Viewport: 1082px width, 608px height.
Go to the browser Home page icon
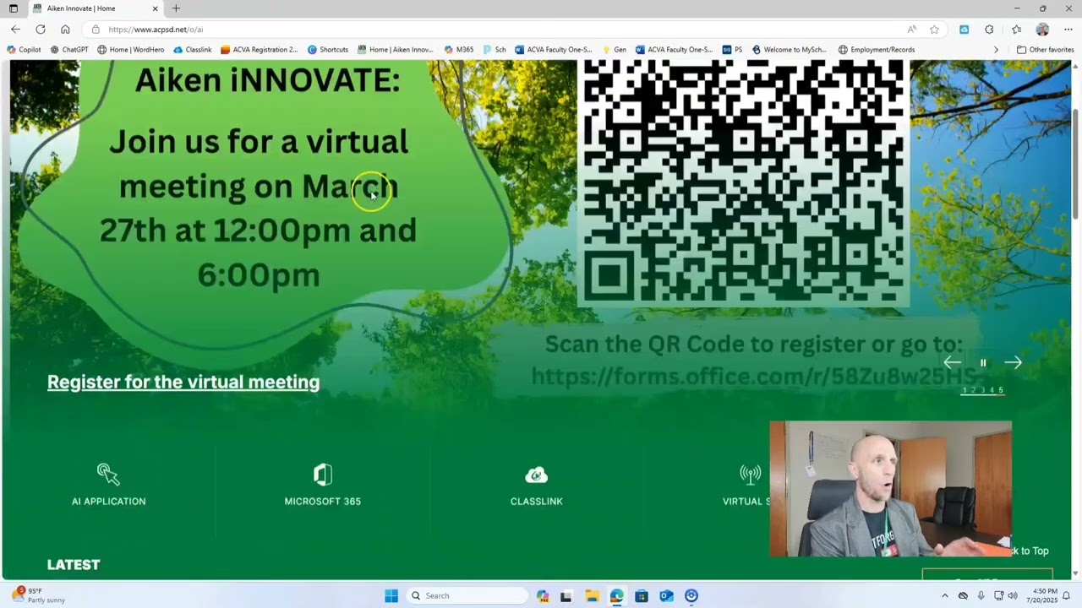[x=65, y=30]
